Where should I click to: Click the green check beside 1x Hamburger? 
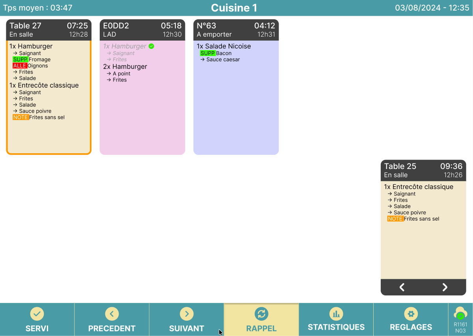tap(151, 46)
